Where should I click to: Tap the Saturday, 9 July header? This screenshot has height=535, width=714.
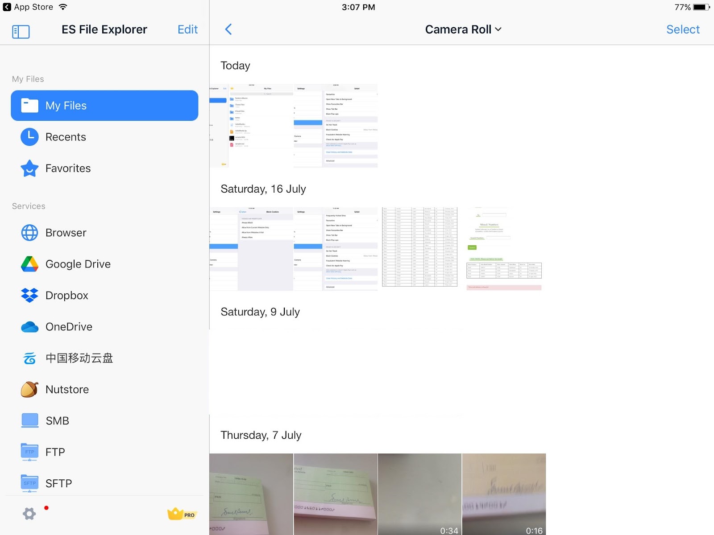tap(260, 312)
